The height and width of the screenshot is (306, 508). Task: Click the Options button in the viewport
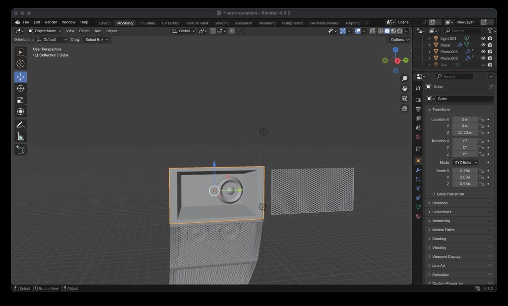pos(399,40)
